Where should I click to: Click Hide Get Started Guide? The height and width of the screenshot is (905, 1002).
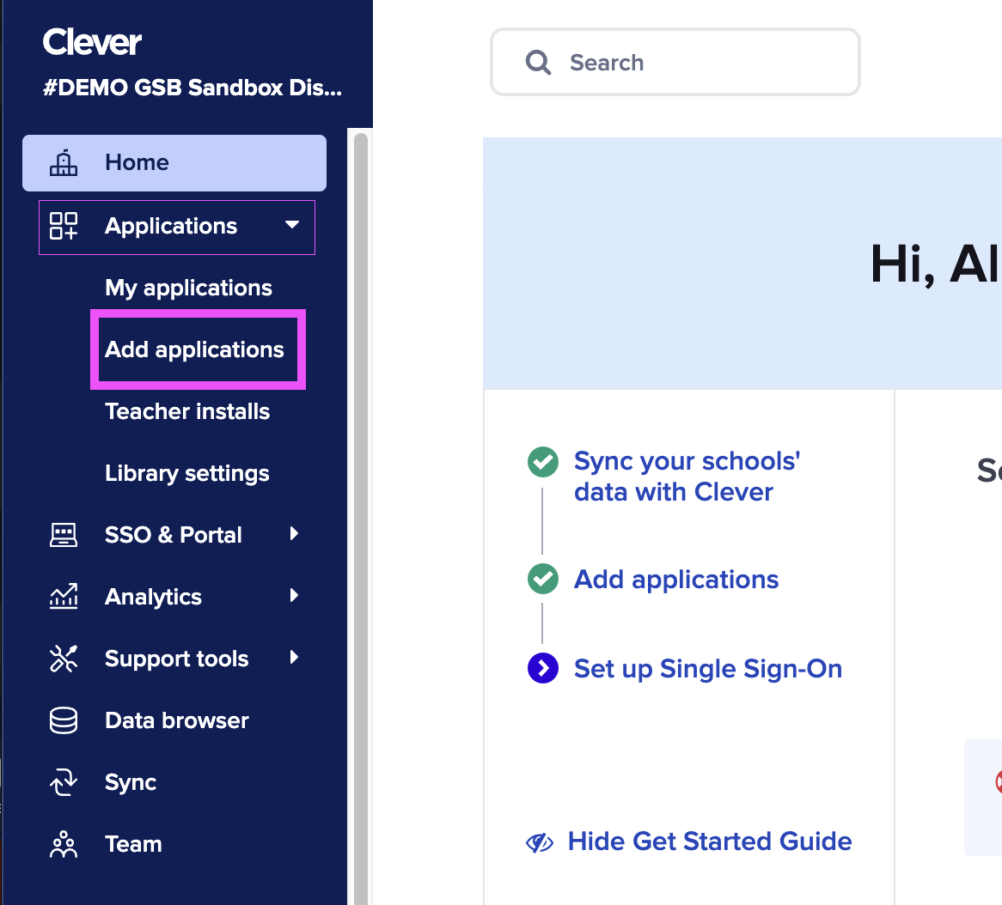click(709, 841)
